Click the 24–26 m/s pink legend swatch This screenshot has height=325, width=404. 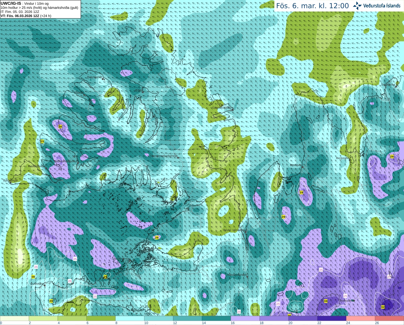coord(361,318)
